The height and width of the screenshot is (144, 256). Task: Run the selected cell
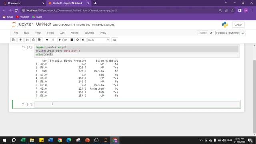(63, 40)
